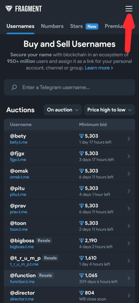Open @director row chevron arrow
Viewport: 139px width, 303px height.
click(x=129, y=295)
